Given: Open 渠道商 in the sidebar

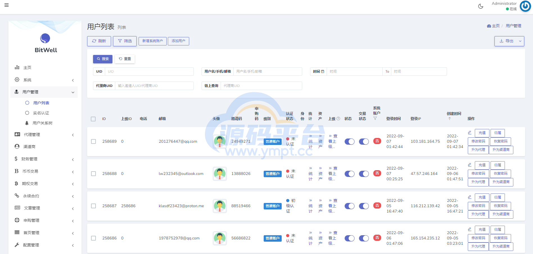Looking at the screenshot, I should [44, 147].
